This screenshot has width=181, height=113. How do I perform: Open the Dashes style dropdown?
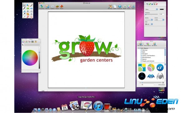149,20
